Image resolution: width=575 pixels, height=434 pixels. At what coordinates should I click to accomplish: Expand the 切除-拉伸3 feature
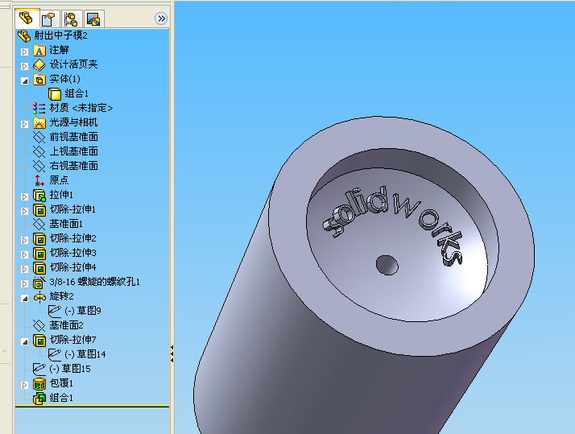[25, 254]
